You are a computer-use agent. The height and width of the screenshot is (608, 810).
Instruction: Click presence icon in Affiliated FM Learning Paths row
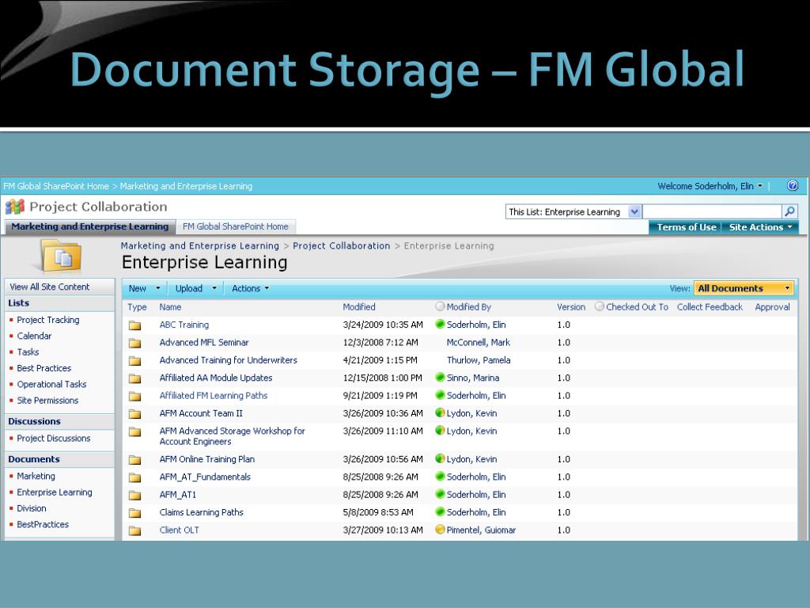pyautogui.click(x=440, y=395)
